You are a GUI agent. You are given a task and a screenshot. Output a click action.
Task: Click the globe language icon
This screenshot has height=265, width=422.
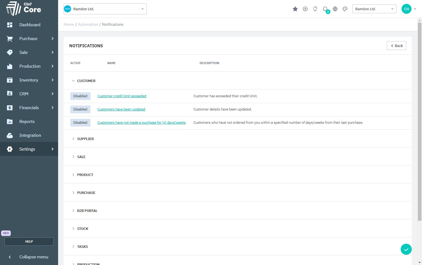pos(335,9)
